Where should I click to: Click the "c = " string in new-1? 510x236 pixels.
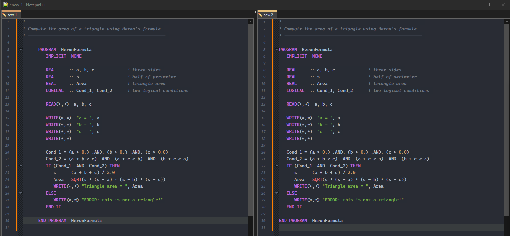coord(84,132)
